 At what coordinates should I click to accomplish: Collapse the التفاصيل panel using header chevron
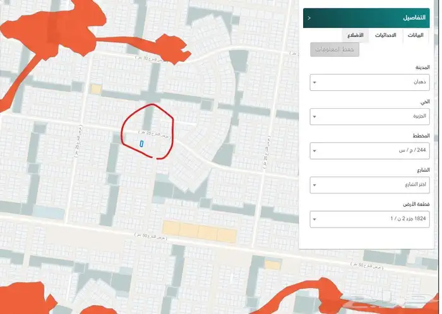[309, 18]
